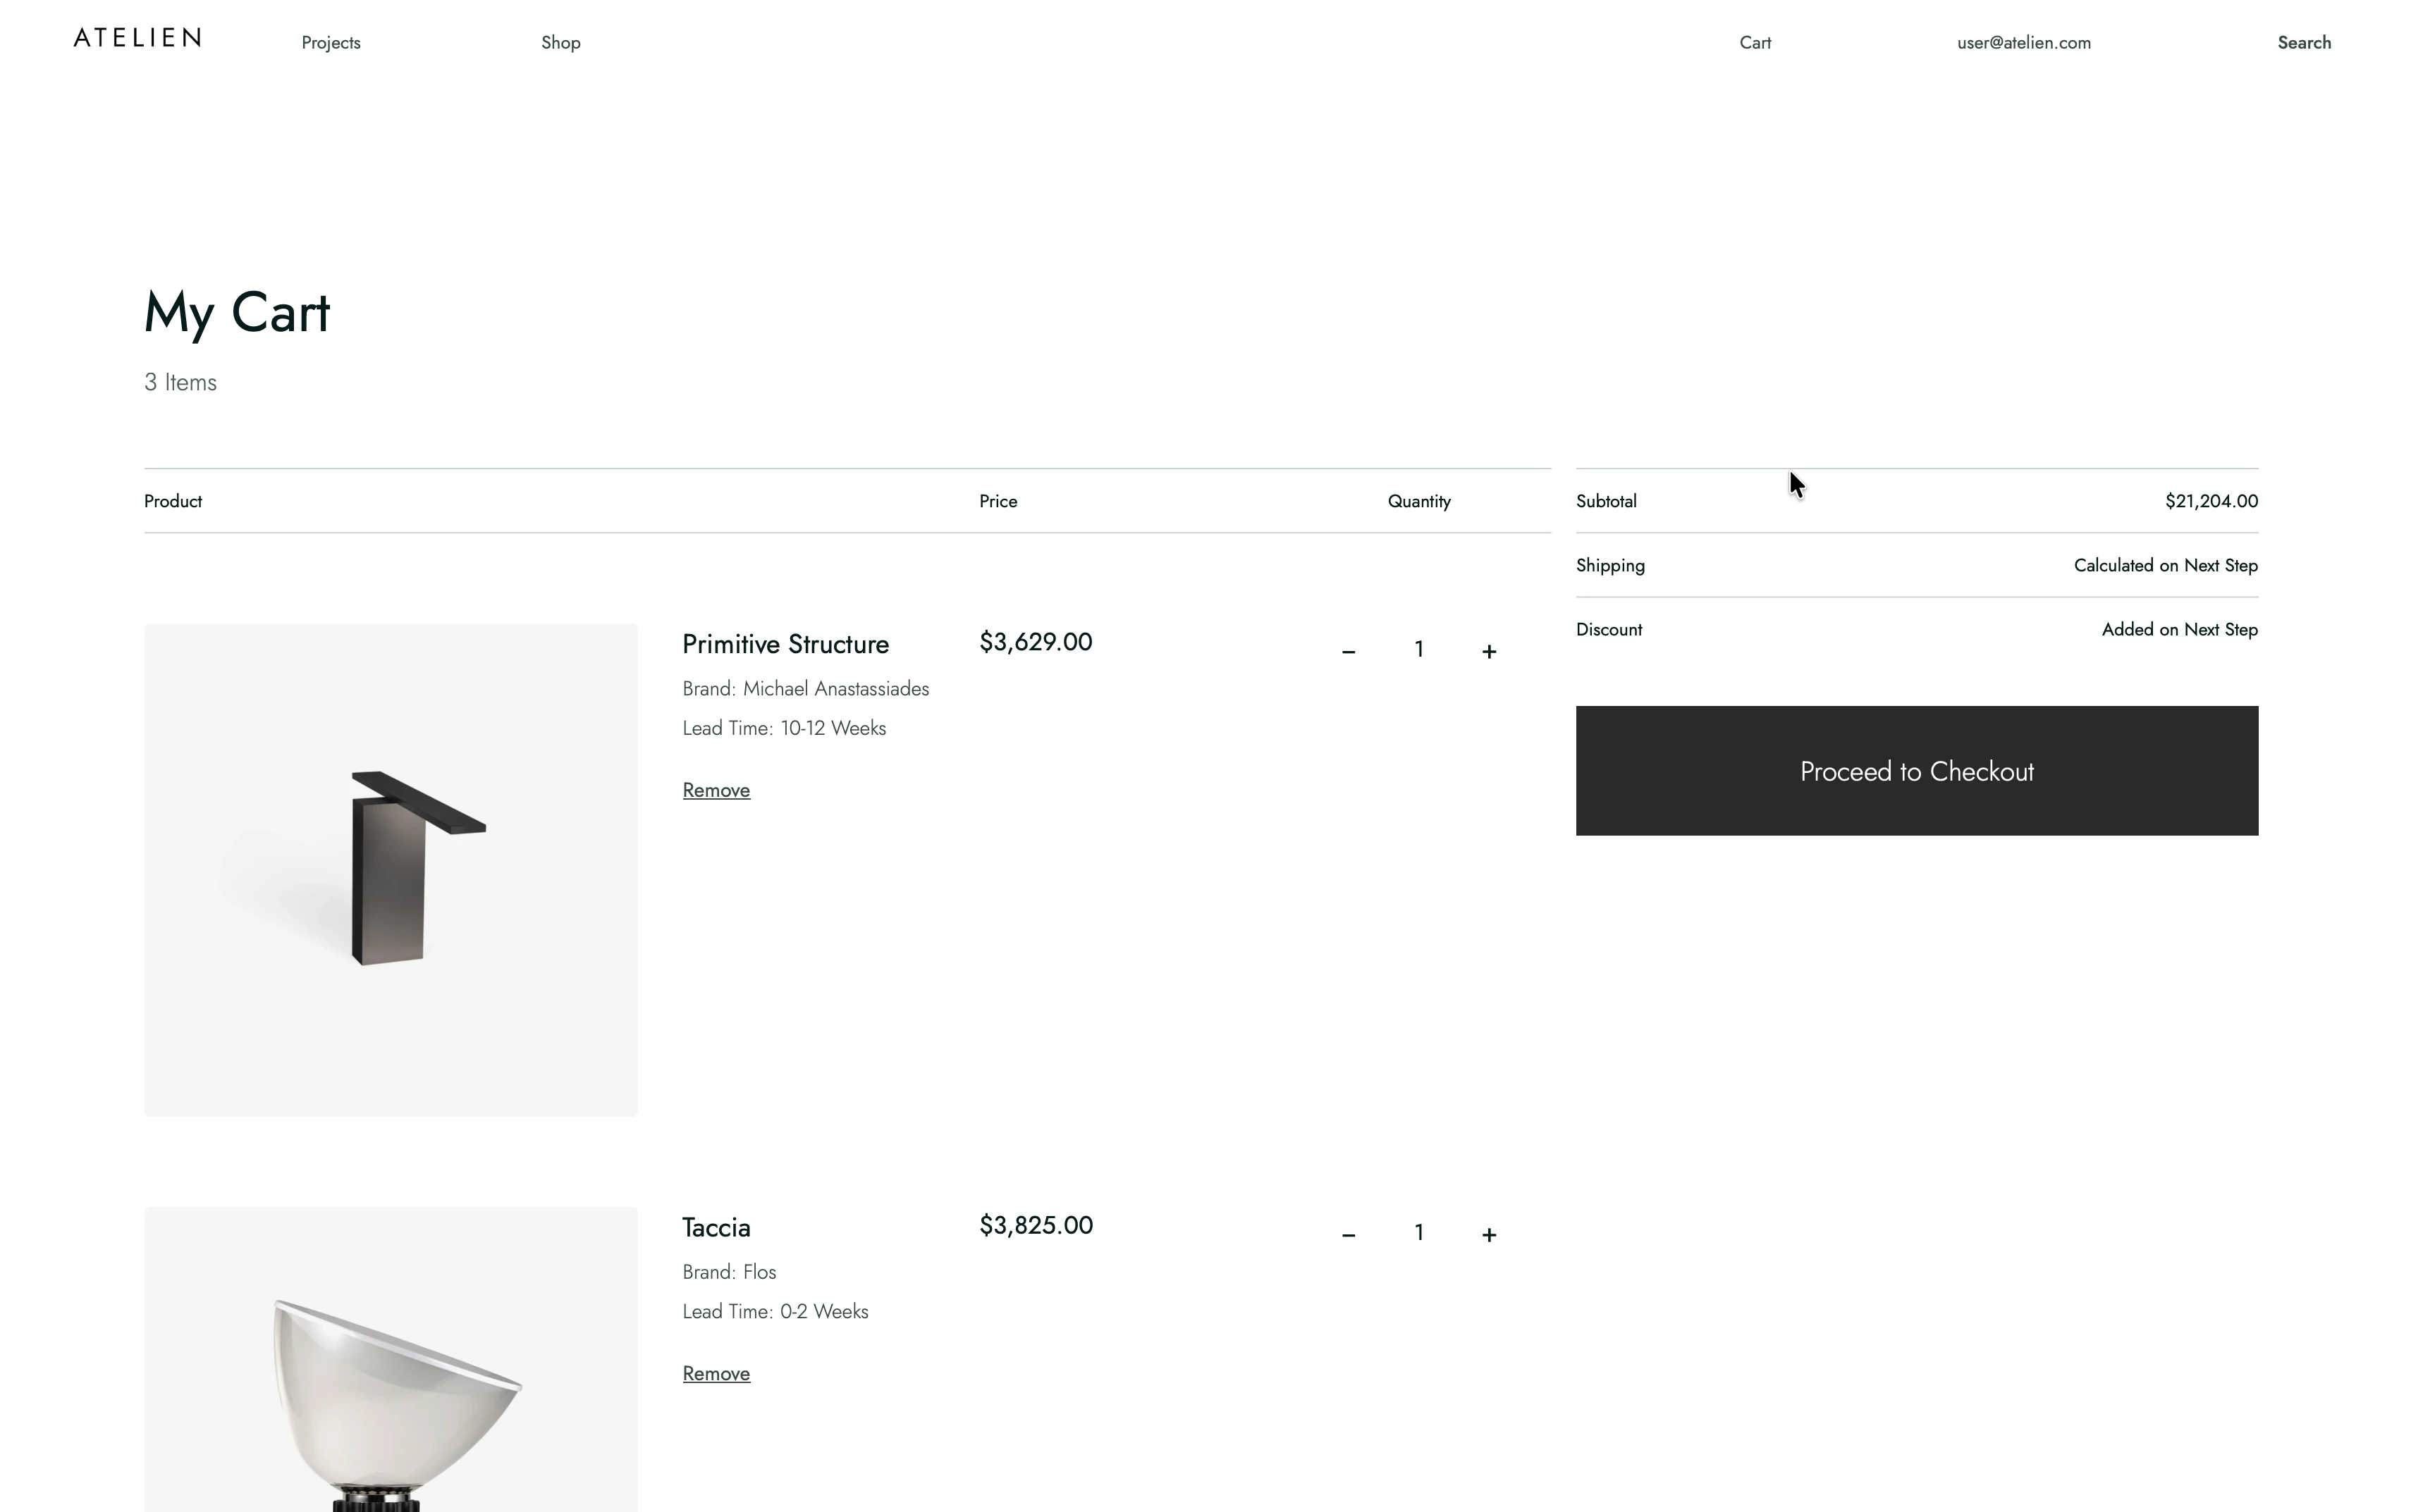2411x1512 pixels.
Task: Open the Shop menu item
Action: click(x=560, y=43)
